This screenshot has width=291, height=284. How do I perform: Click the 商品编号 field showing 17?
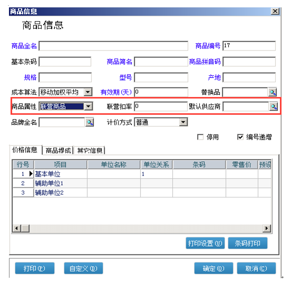coord(249,46)
